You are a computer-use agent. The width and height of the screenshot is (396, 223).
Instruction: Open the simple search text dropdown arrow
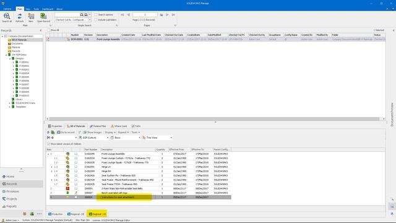90,15
